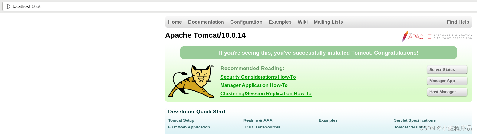Screen dimensions: 477x134
Task: Open the Wiki navigation item
Action: [303, 22]
